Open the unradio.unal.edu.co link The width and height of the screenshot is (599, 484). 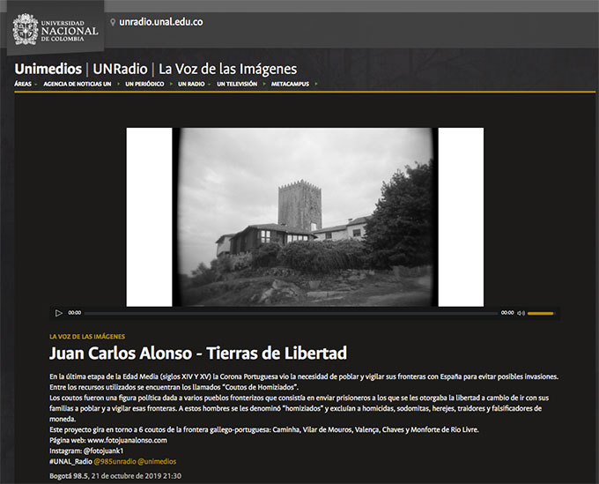click(x=161, y=22)
